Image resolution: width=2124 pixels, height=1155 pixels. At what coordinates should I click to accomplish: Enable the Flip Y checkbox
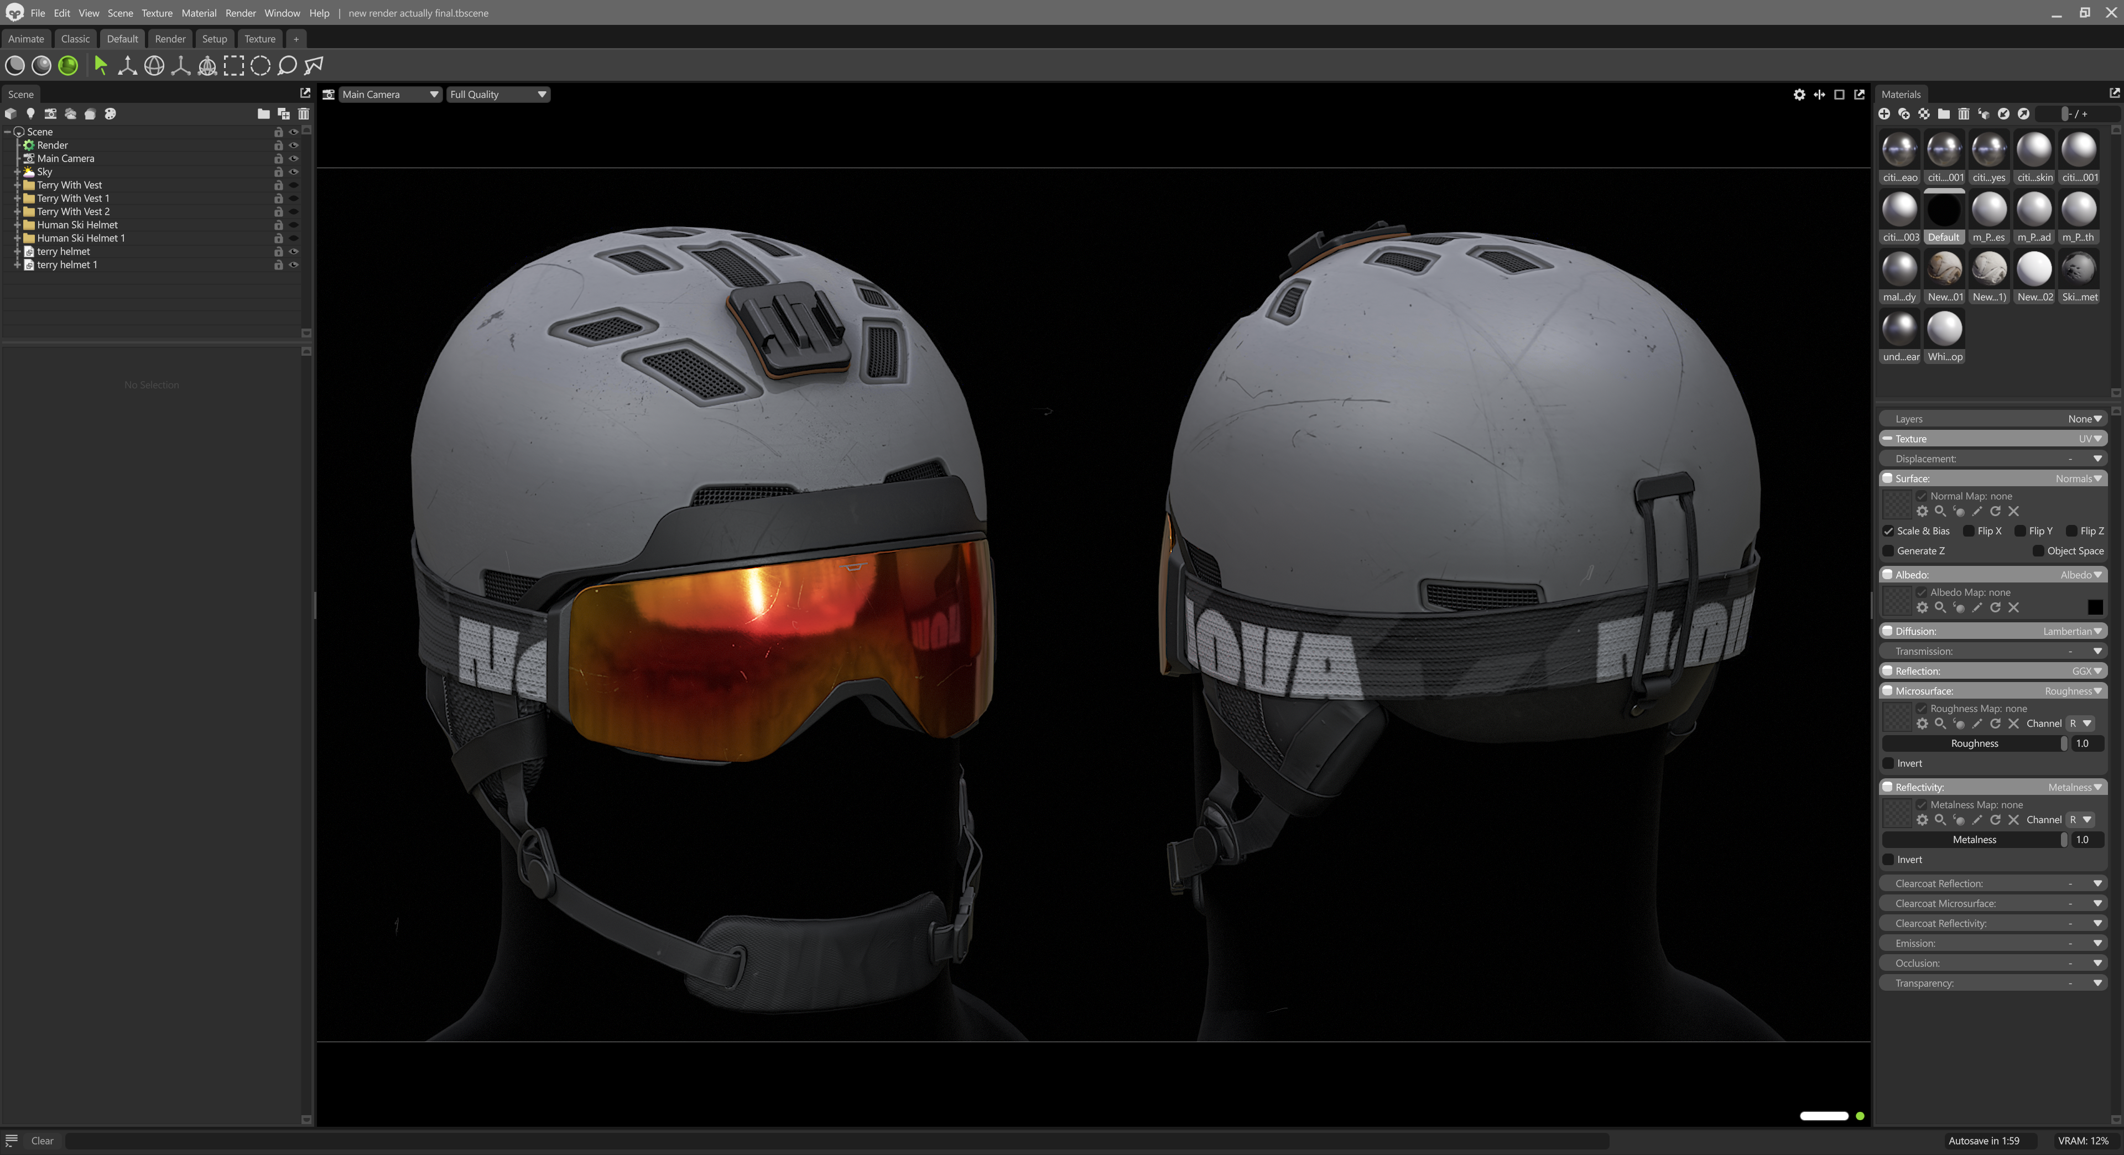point(2020,531)
